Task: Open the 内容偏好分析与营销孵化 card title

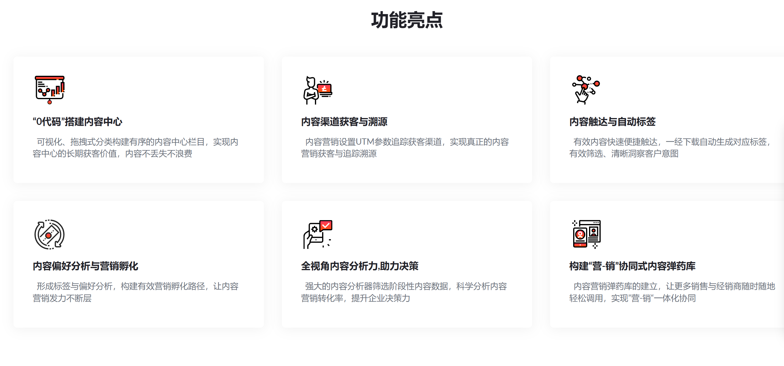Action: 85,266
